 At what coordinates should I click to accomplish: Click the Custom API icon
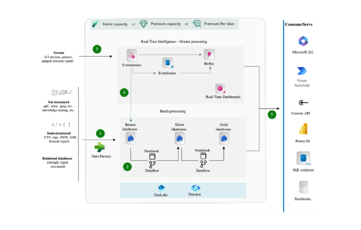303,103
